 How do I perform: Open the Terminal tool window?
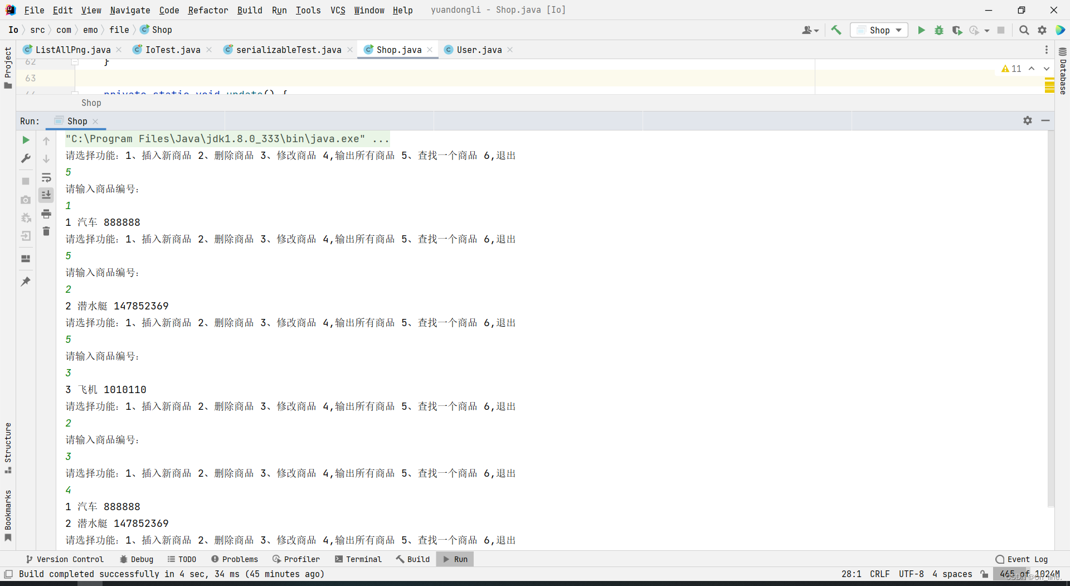[x=358, y=559]
